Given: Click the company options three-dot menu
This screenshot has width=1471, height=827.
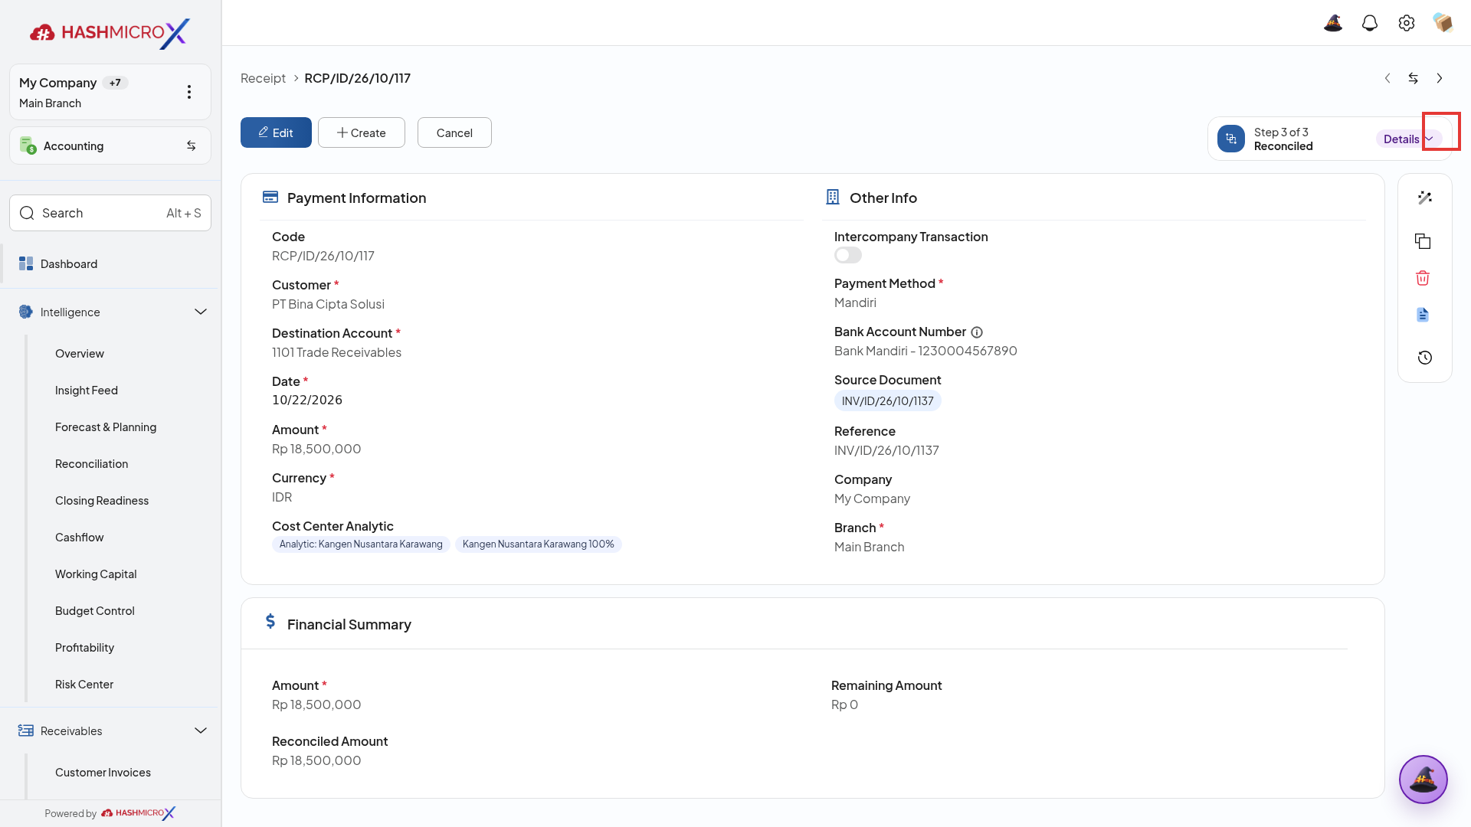Looking at the screenshot, I should pos(189,92).
